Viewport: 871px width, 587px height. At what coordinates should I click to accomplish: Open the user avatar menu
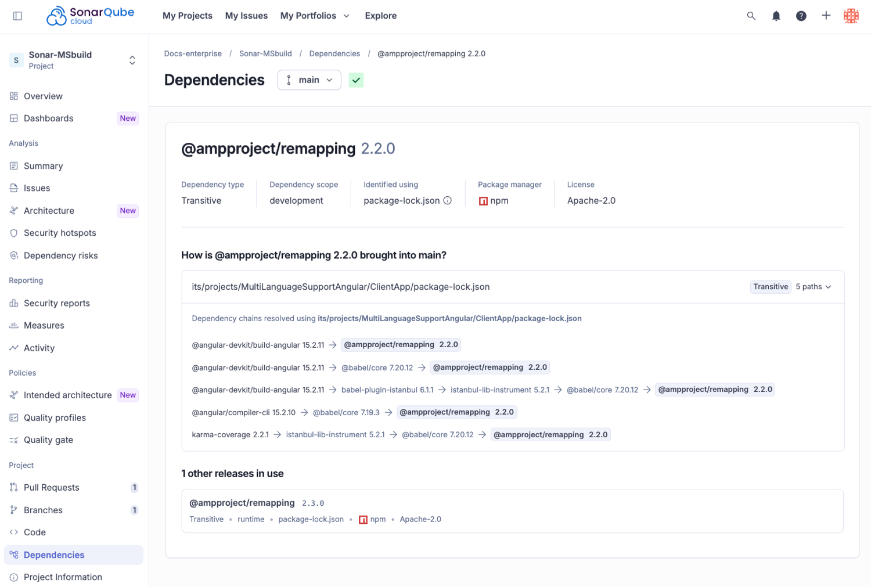(x=851, y=16)
